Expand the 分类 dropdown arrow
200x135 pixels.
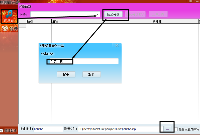(97, 15)
